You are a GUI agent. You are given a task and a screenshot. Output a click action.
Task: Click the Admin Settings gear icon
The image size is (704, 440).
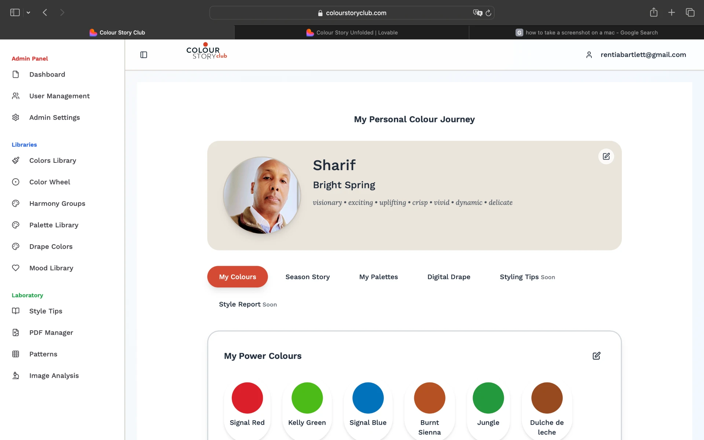point(15,117)
